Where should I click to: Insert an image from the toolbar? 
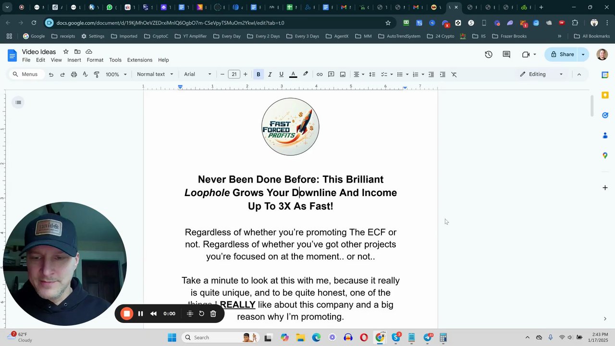(x=343, y=74)
